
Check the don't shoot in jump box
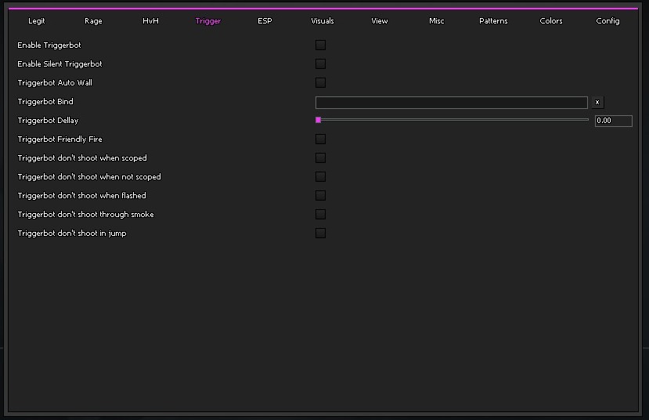point(320,234)
